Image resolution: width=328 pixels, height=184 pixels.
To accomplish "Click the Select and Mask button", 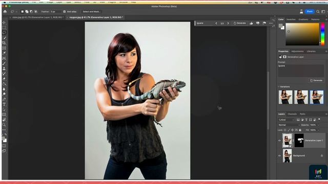I will click(92, 12).
